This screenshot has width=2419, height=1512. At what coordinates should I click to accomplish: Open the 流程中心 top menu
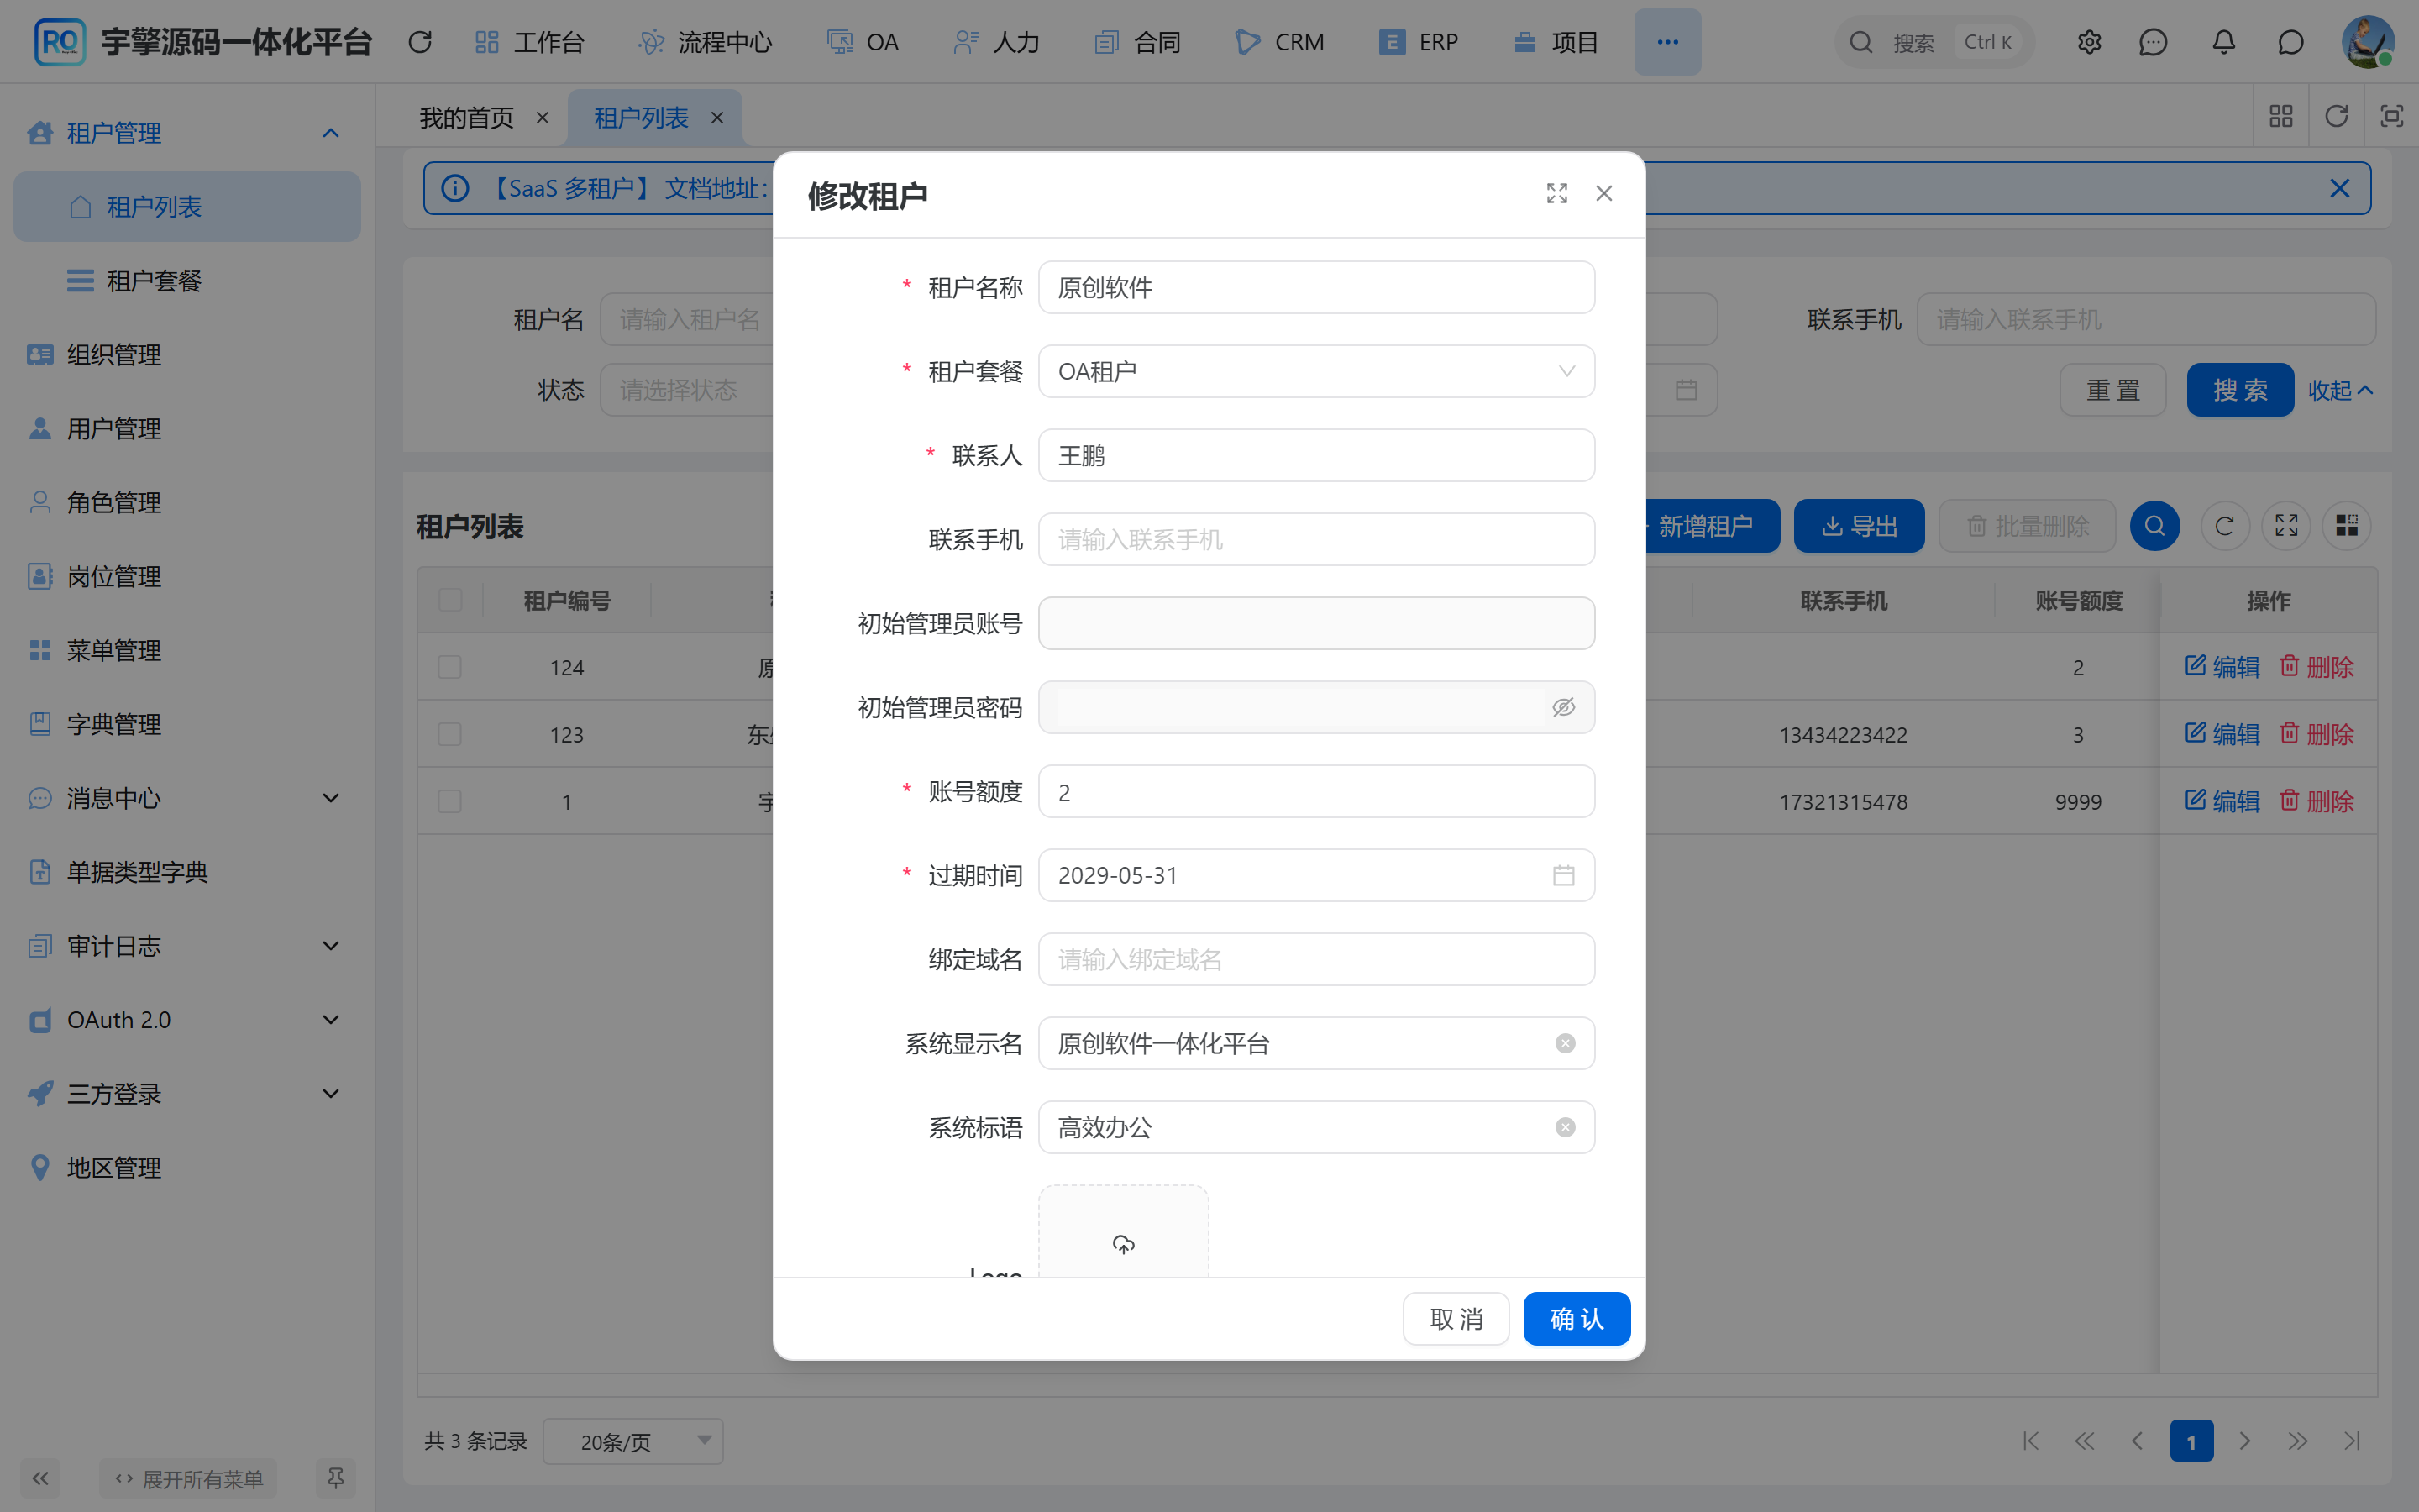706,42
